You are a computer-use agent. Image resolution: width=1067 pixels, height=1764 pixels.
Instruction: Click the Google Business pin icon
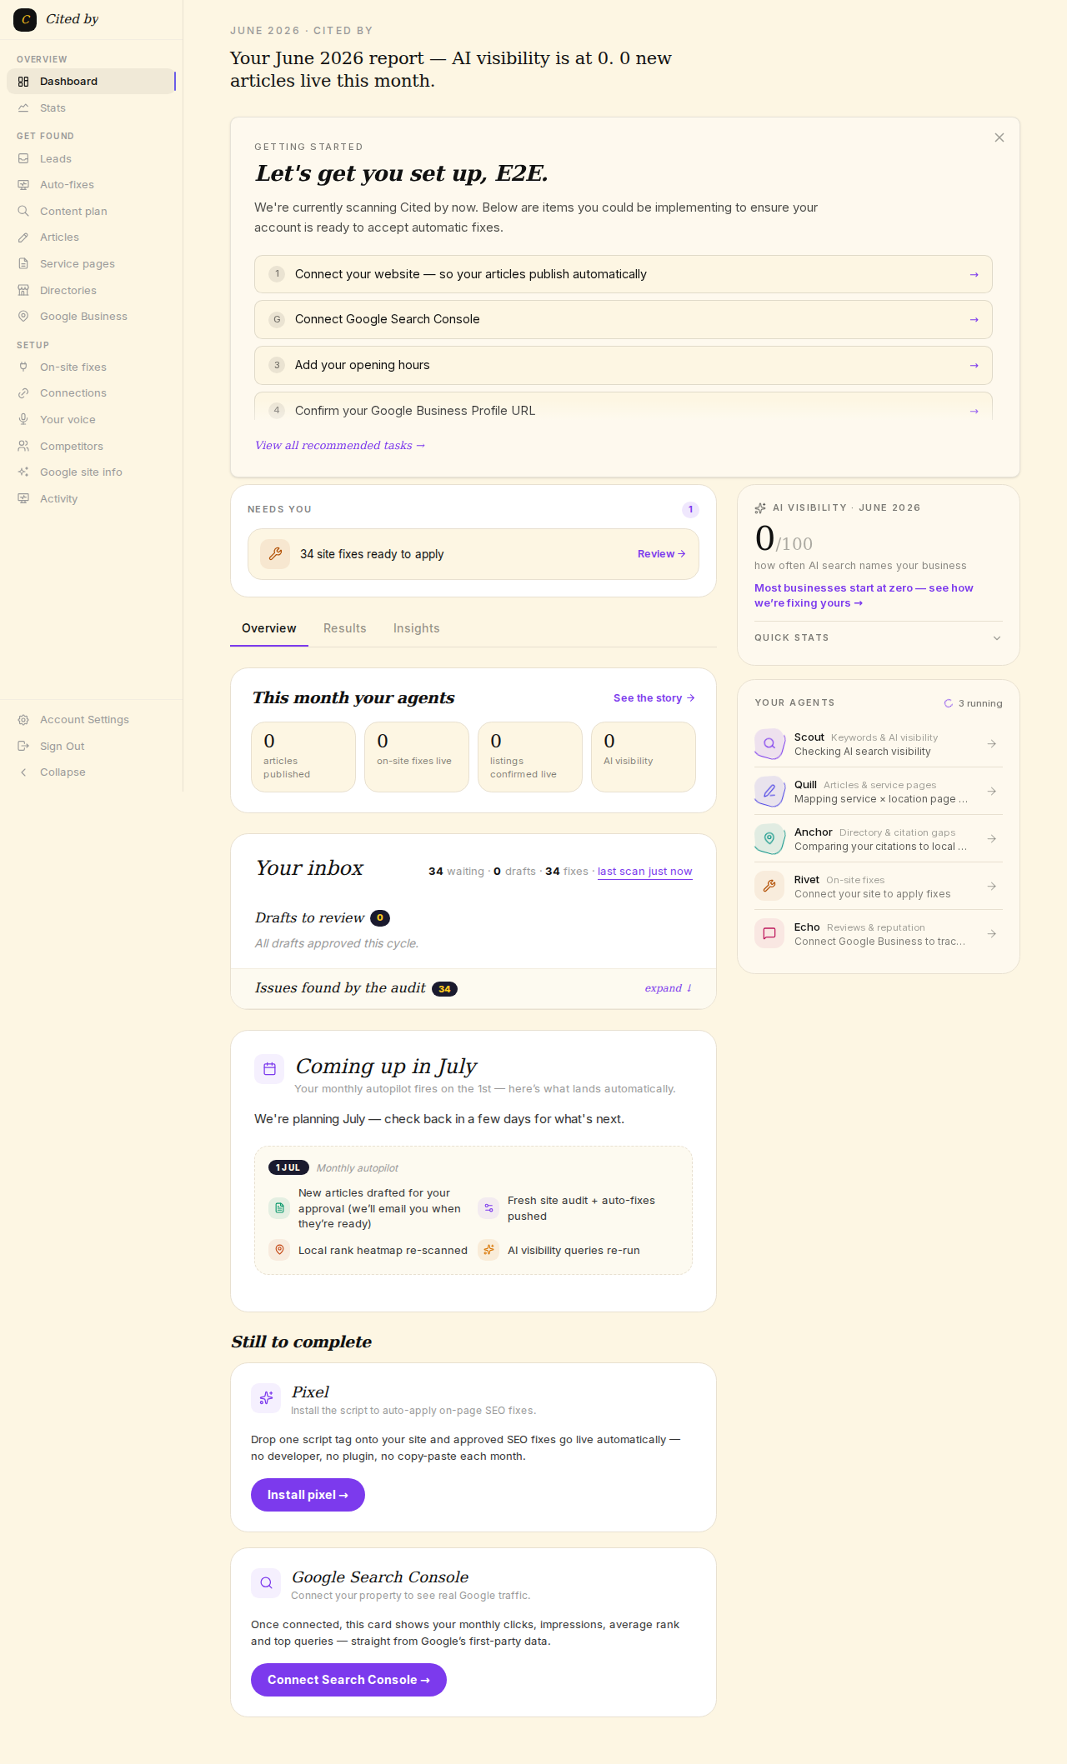(x=23, y=317)
